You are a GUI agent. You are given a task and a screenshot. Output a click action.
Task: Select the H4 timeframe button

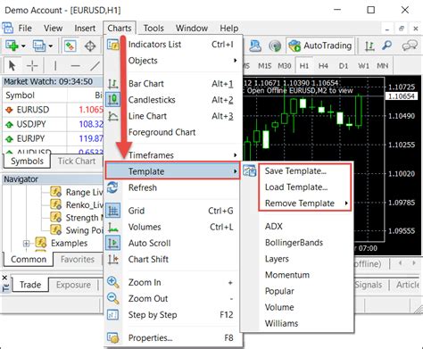[x=323, y=65]
